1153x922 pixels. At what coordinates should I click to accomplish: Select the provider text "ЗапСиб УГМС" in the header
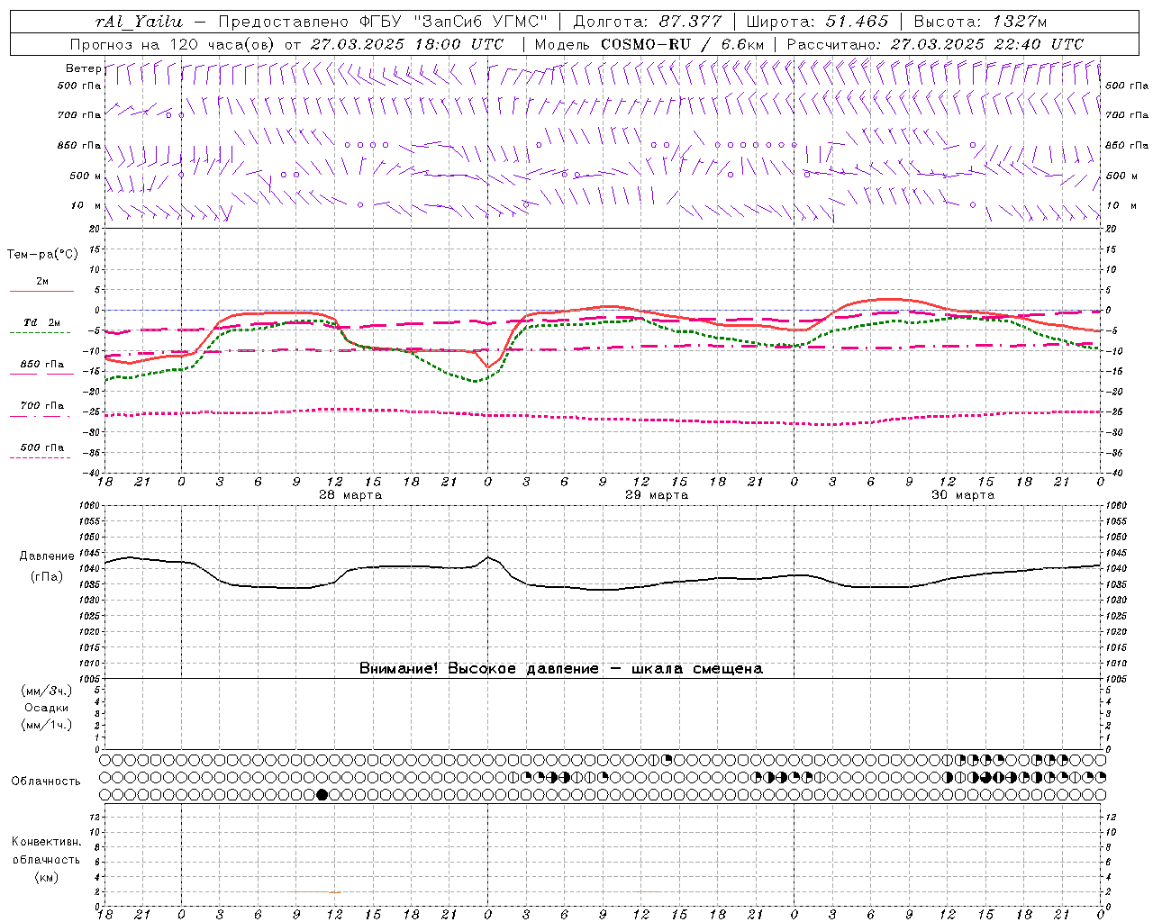479,22
